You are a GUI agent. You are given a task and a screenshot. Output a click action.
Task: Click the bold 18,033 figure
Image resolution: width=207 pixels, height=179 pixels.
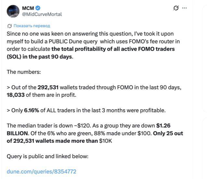point(16,95)
